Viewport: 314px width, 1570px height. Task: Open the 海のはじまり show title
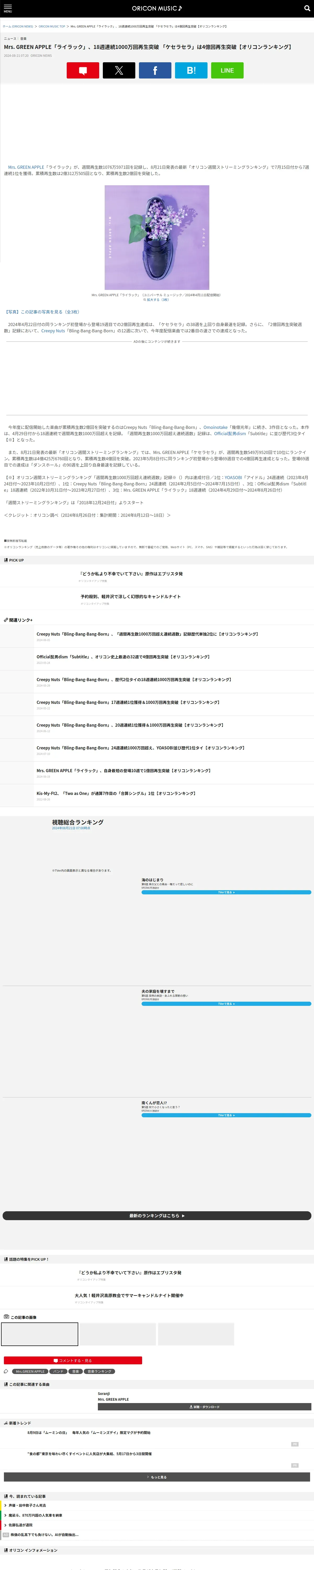[153, 880]
